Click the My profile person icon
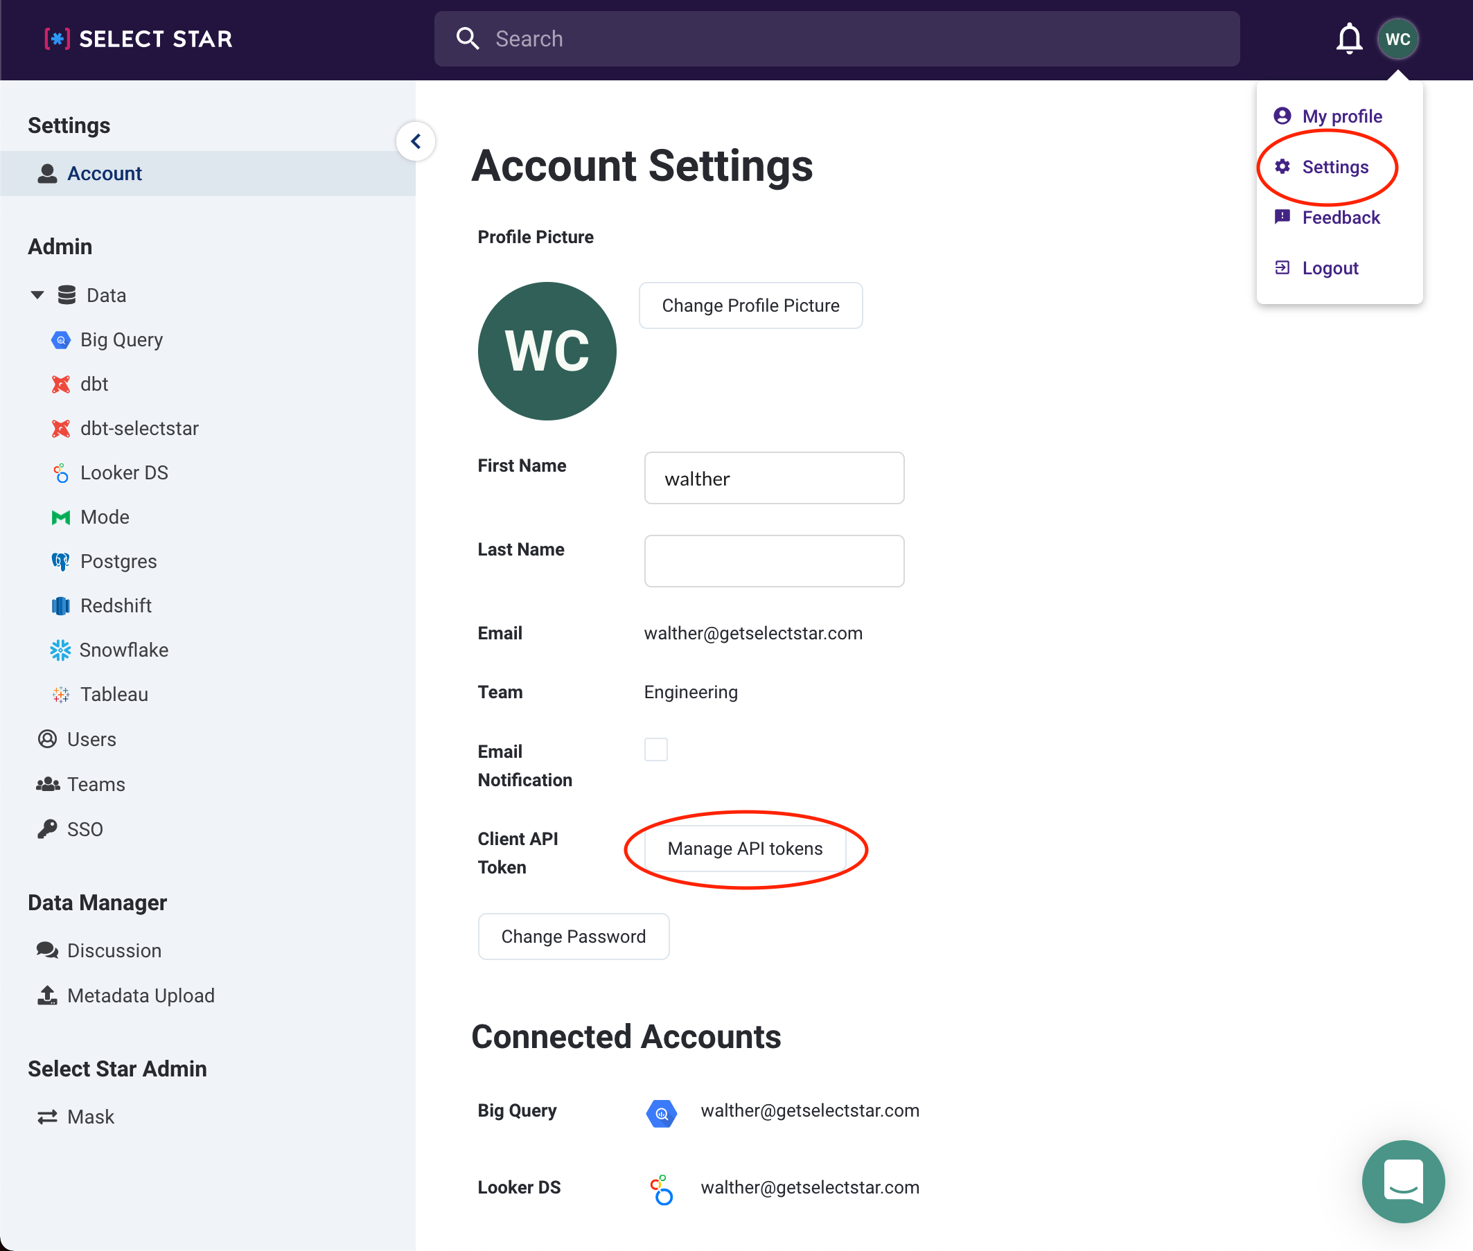 (1282, 116)
